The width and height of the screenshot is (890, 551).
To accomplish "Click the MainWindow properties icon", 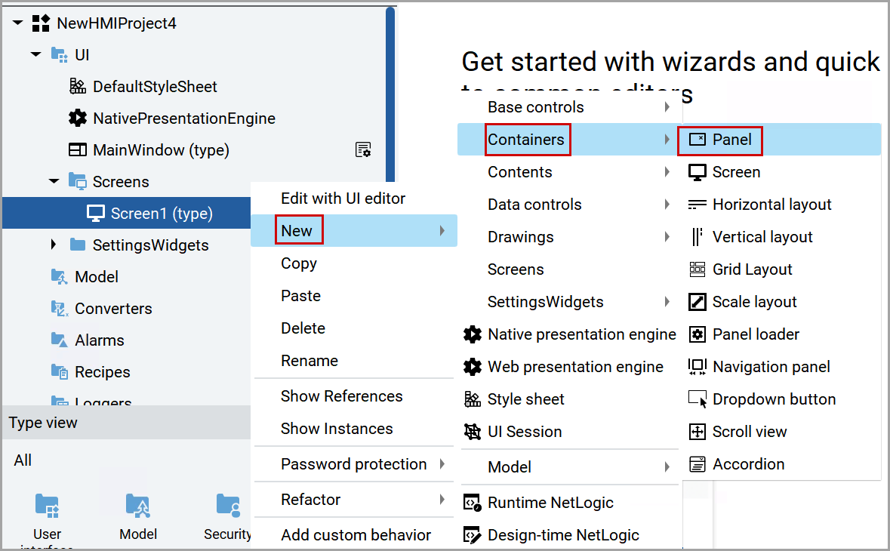I will (x=363, y=150).
